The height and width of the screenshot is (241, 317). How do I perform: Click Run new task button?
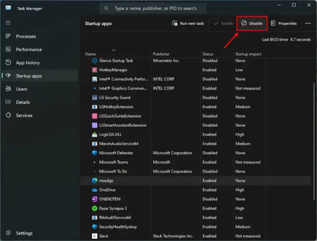pyautogui.click(x=188, y=23)
